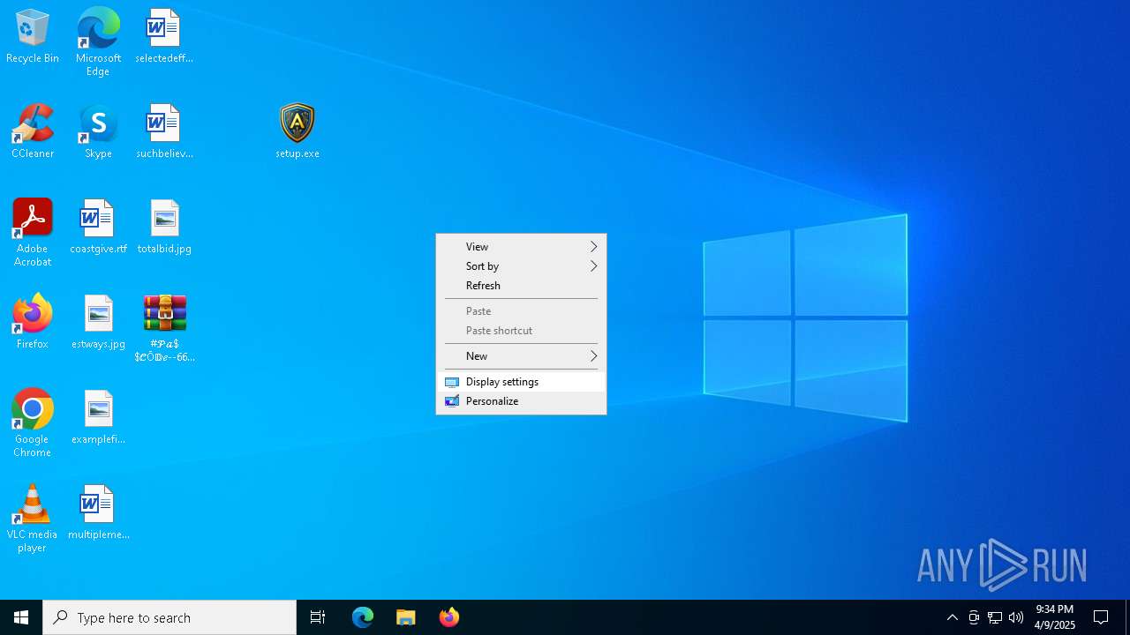Select the VLC media player shortcut
The height and width of the screenshot is (635, 1130).
click(x=33, y=519)
